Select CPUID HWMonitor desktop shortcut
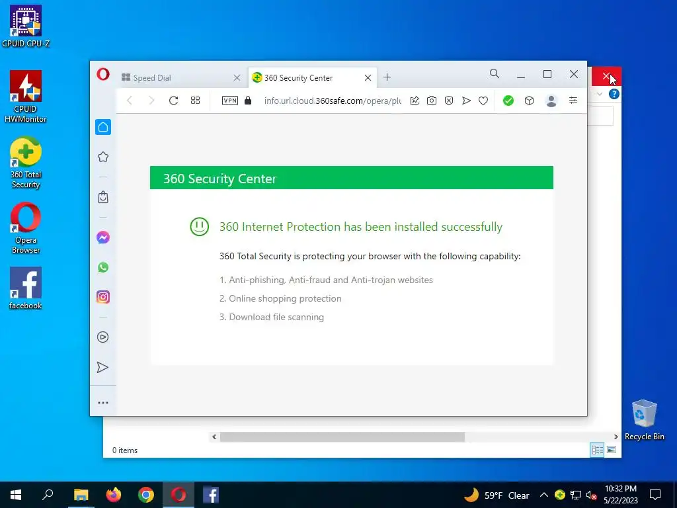This screenshot has height=508, width=677. (26, 97)
